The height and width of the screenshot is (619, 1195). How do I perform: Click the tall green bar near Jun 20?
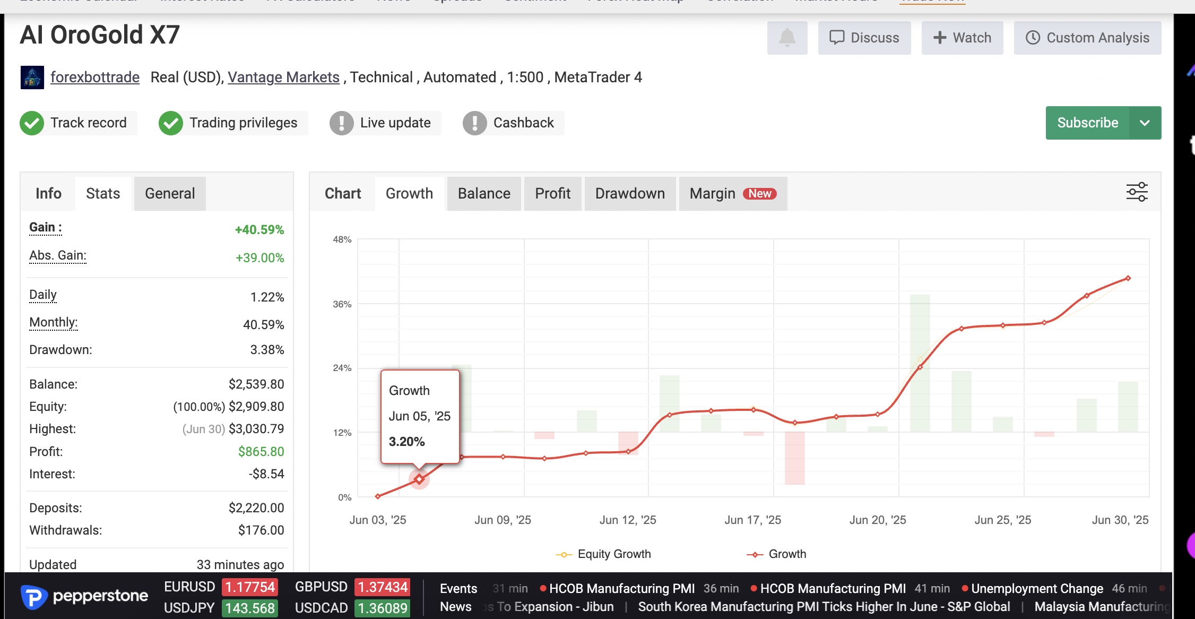(x=920, y=363)
